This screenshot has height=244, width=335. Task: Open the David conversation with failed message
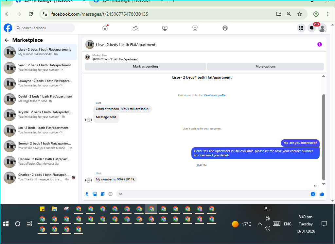(39, 99)
